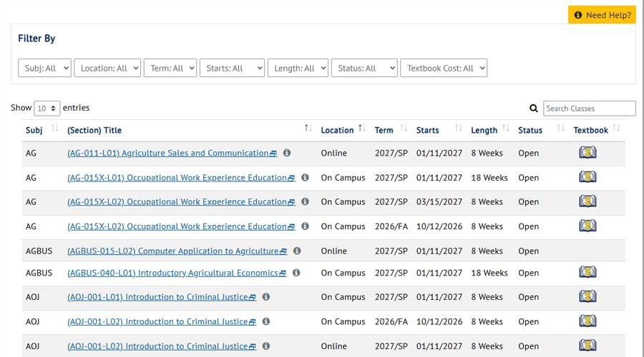The image size is (644, 357).
Task: Click "Online" location in the AGBUS-015-L02 row
Action: pos(334,251)
